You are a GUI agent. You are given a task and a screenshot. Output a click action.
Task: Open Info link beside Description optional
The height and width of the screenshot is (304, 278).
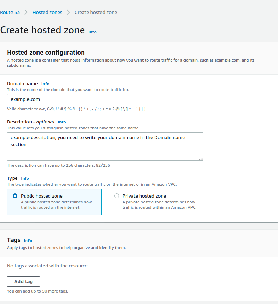(x=62, y=122)
